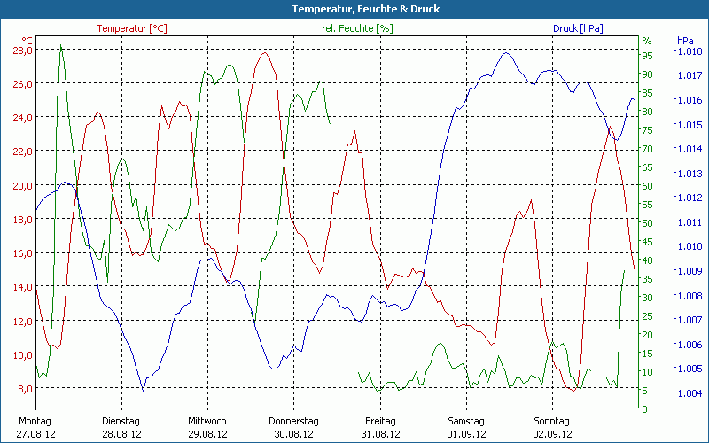
Task: Select the green 'rel. Feuchte [%]' legend label
Action: (x=356, y=28)
